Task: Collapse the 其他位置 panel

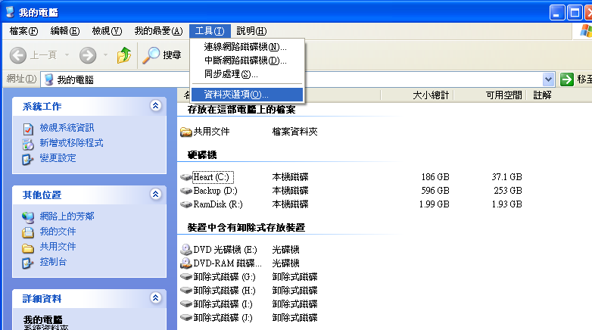Action: (x=156, y=195)
